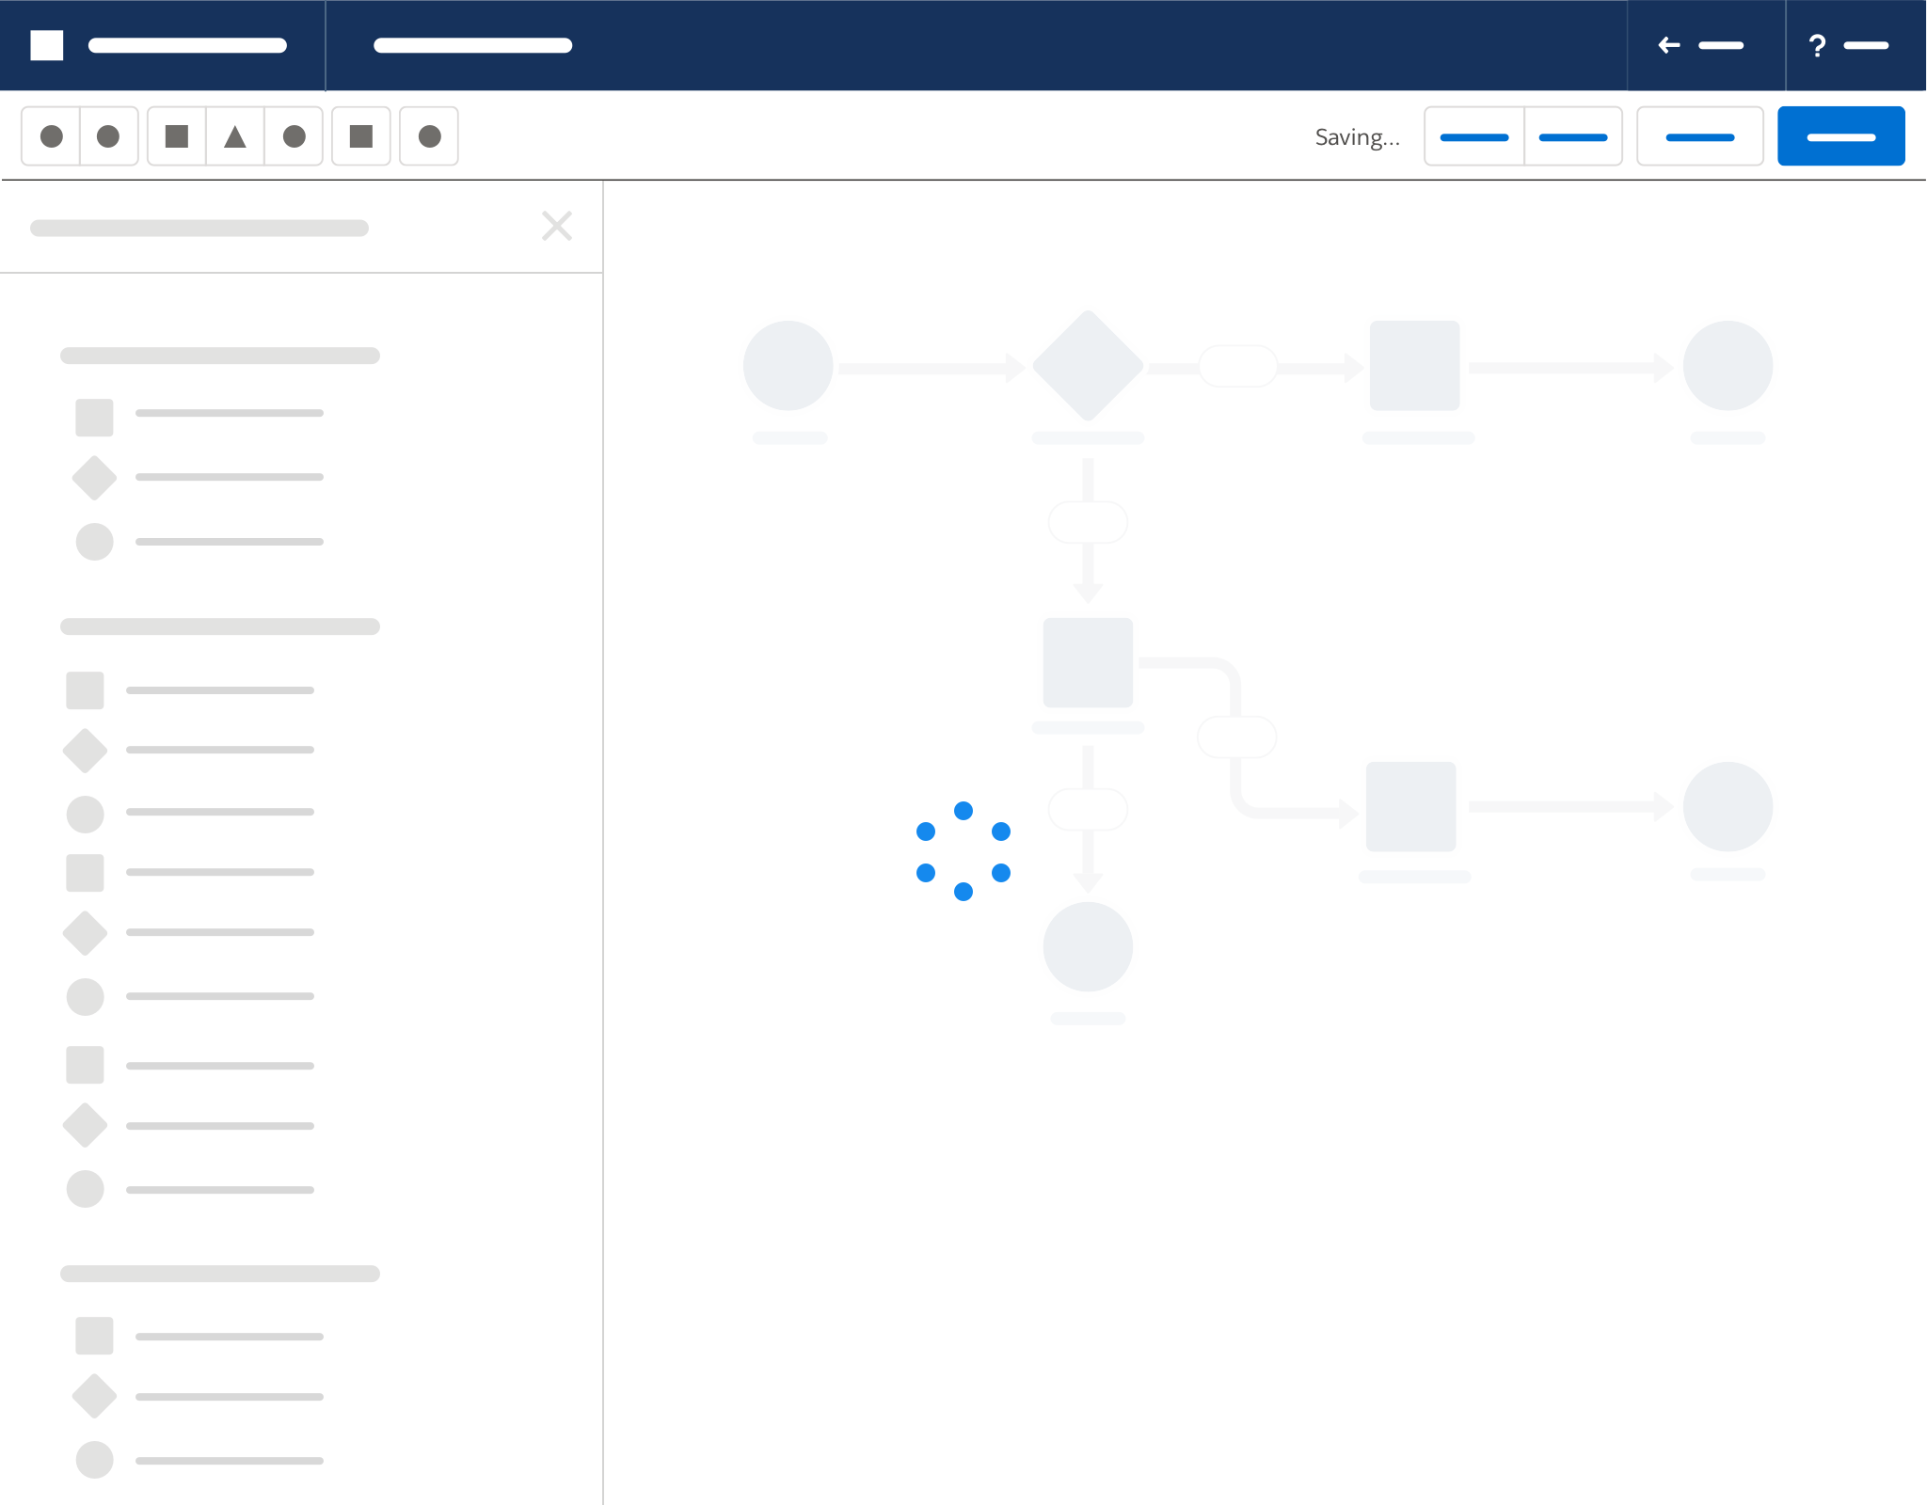Click the outlined button beside the blue button
The image size is (1927, 1505).
coord(1699,137)
